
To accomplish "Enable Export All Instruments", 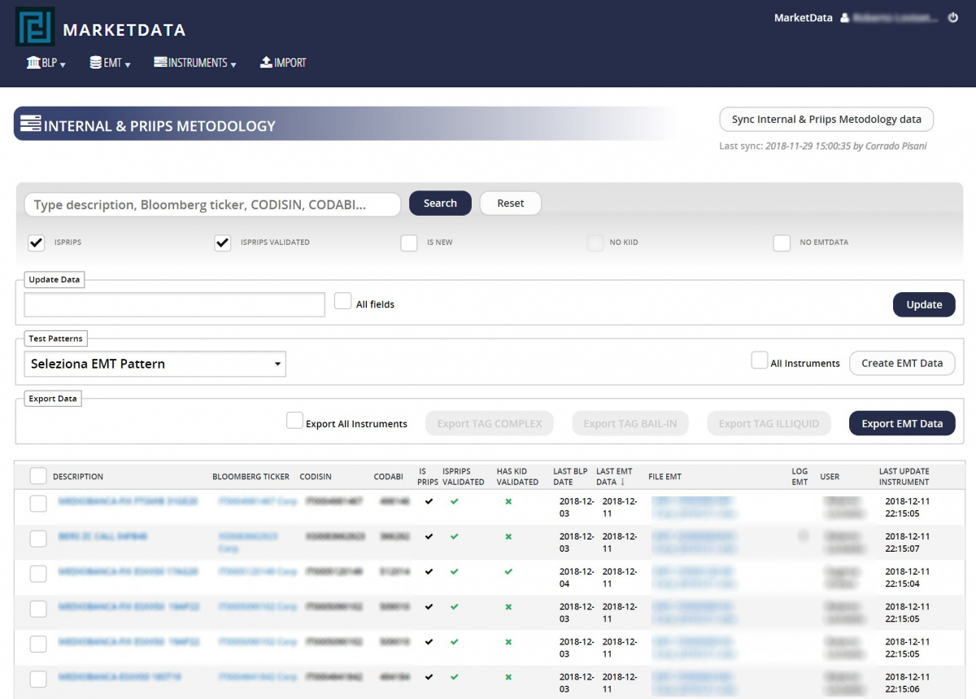I will tap(294, 421).
